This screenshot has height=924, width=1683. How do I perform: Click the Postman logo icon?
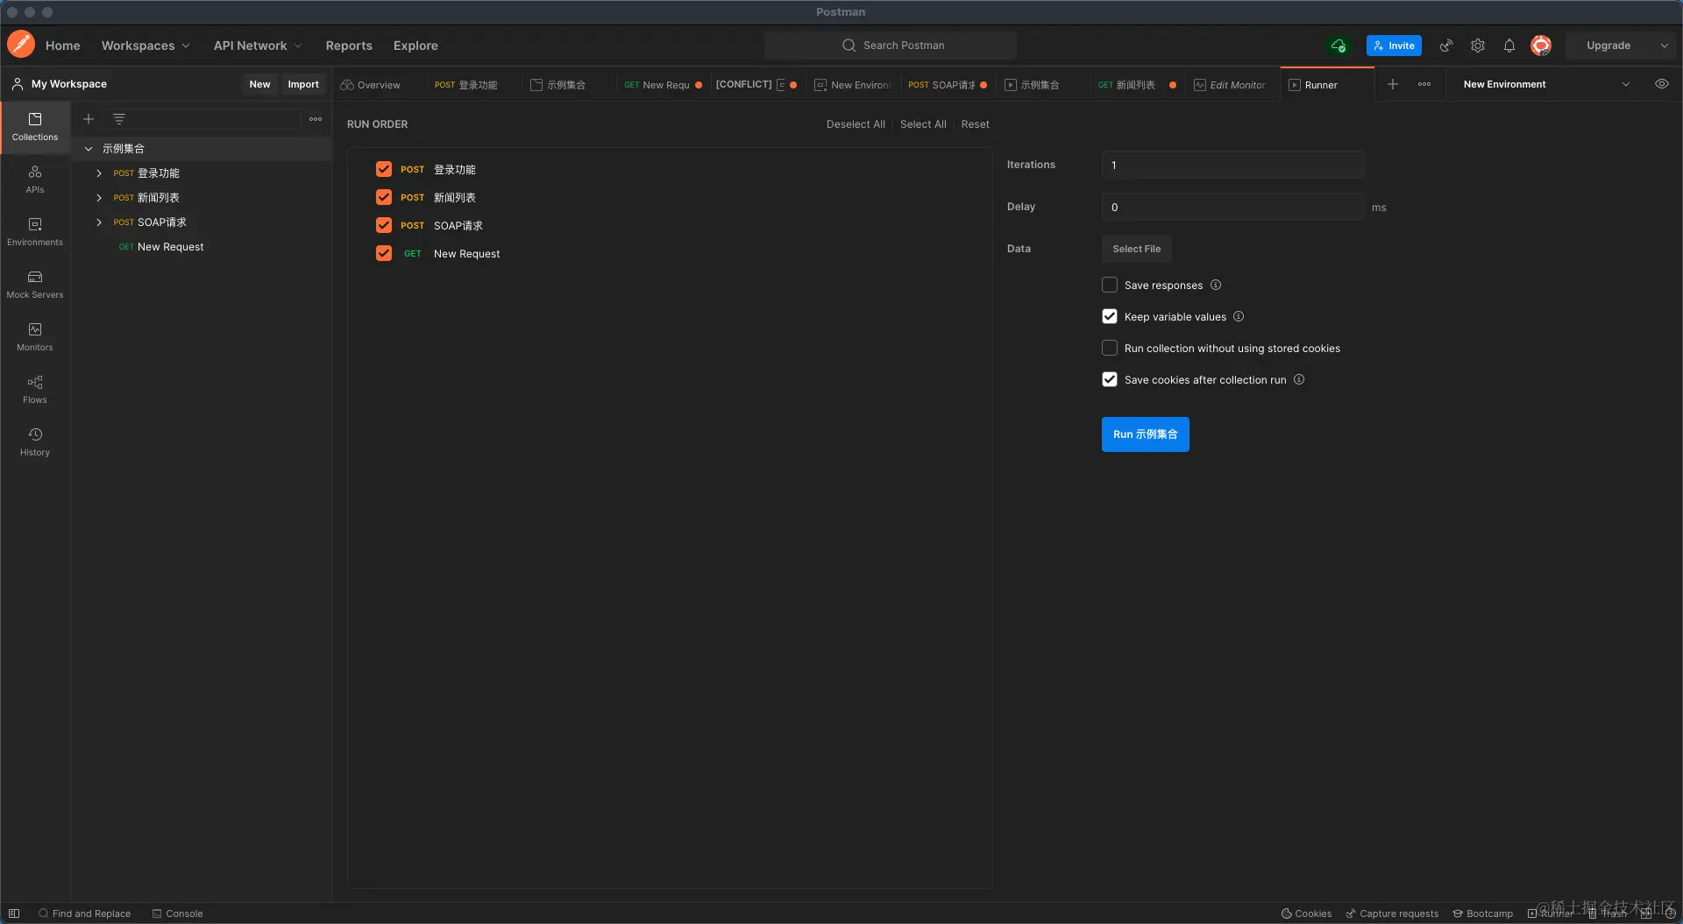[x=21, y=45]
